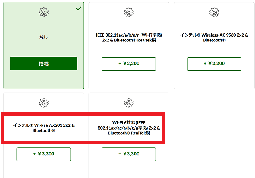Select the Wi-Fi 6対応 IEEE 802.11ax title

coord(129,128)
